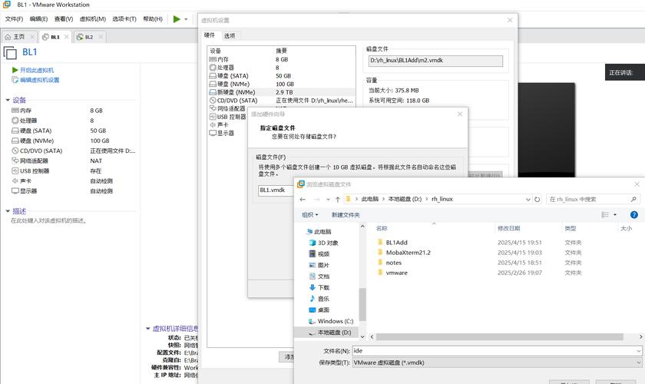Click the back arrow in file browser
This screenshot has height=384, width=645.
(x=303, y=199)
